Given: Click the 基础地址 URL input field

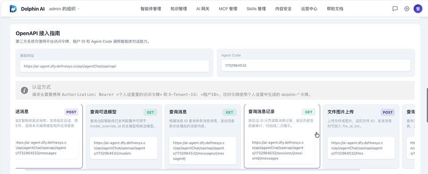Looking at the screenshot, I should tap(115, 66).
